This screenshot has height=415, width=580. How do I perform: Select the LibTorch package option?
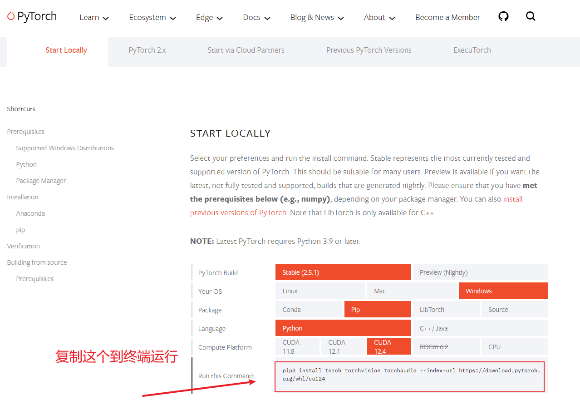[446, 310]
